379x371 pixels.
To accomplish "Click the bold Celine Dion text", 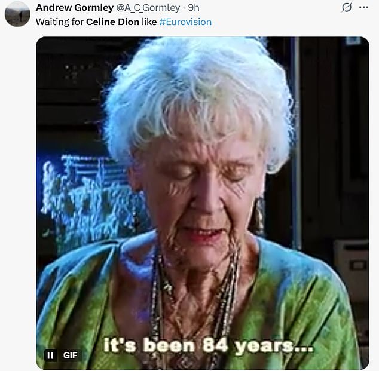I will (x=112, y=22).
